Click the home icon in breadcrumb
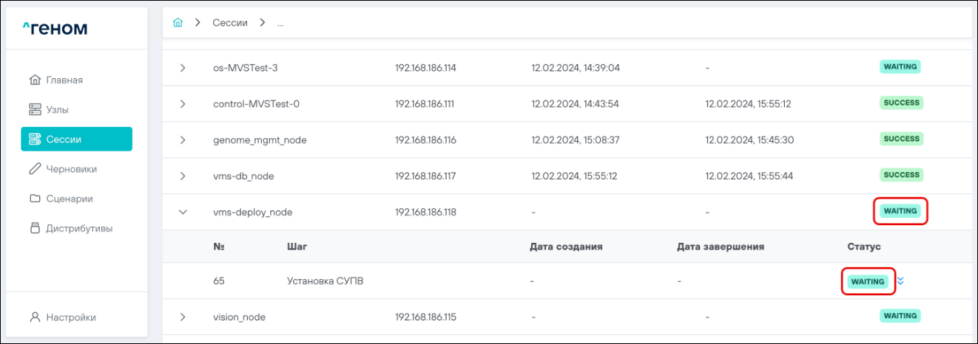 point(178,23)
